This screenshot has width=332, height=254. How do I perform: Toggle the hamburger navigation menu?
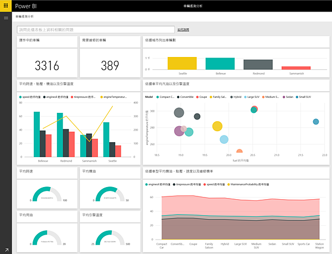[6, 18]
